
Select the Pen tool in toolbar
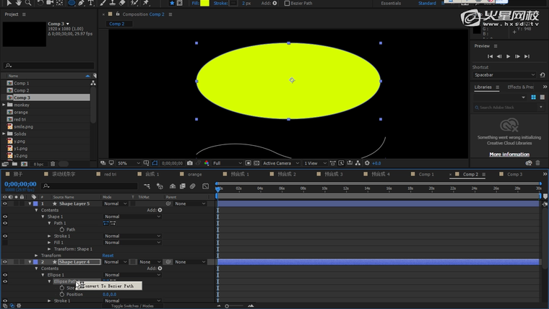click(82, 3)
